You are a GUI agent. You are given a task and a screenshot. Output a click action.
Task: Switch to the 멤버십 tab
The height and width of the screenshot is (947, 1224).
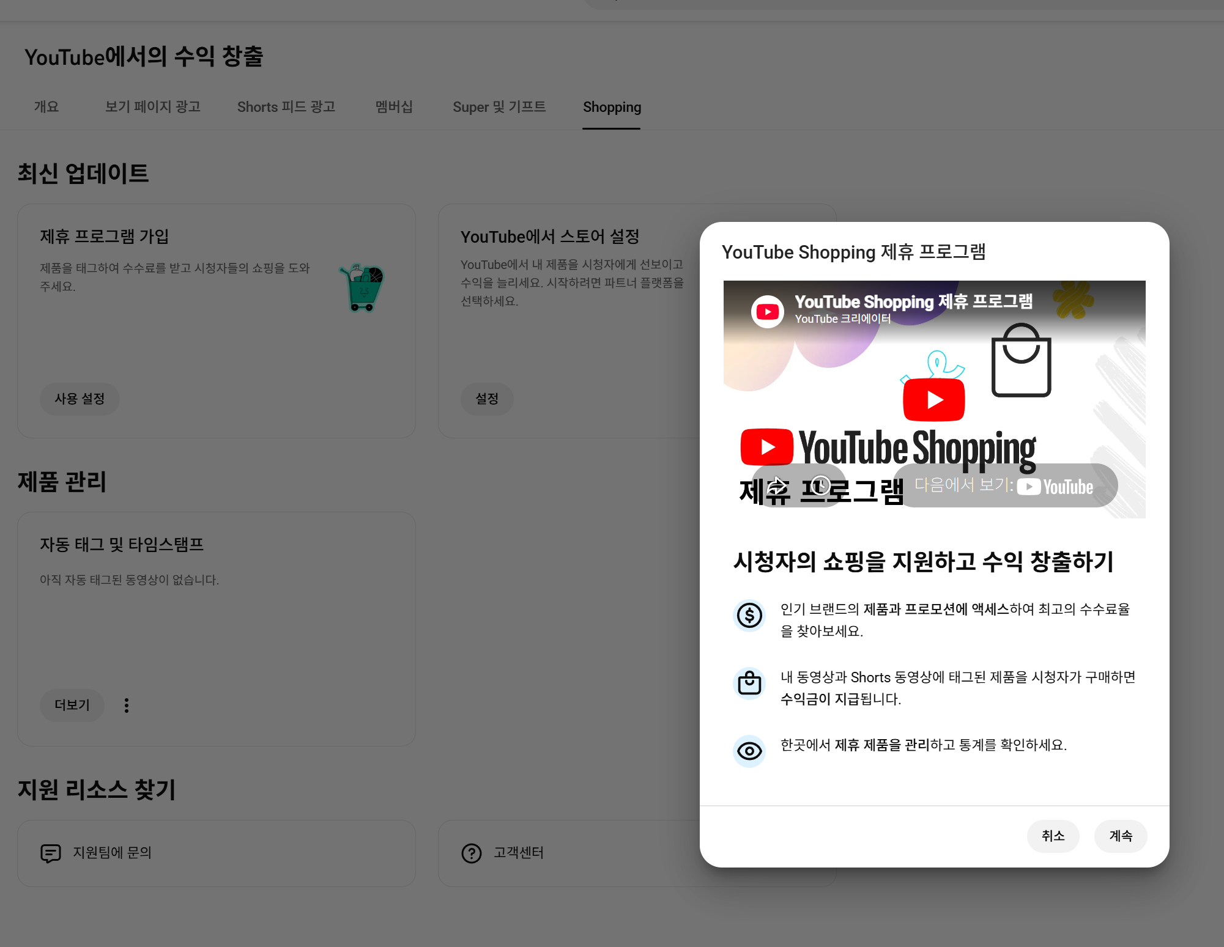[394, 107]
